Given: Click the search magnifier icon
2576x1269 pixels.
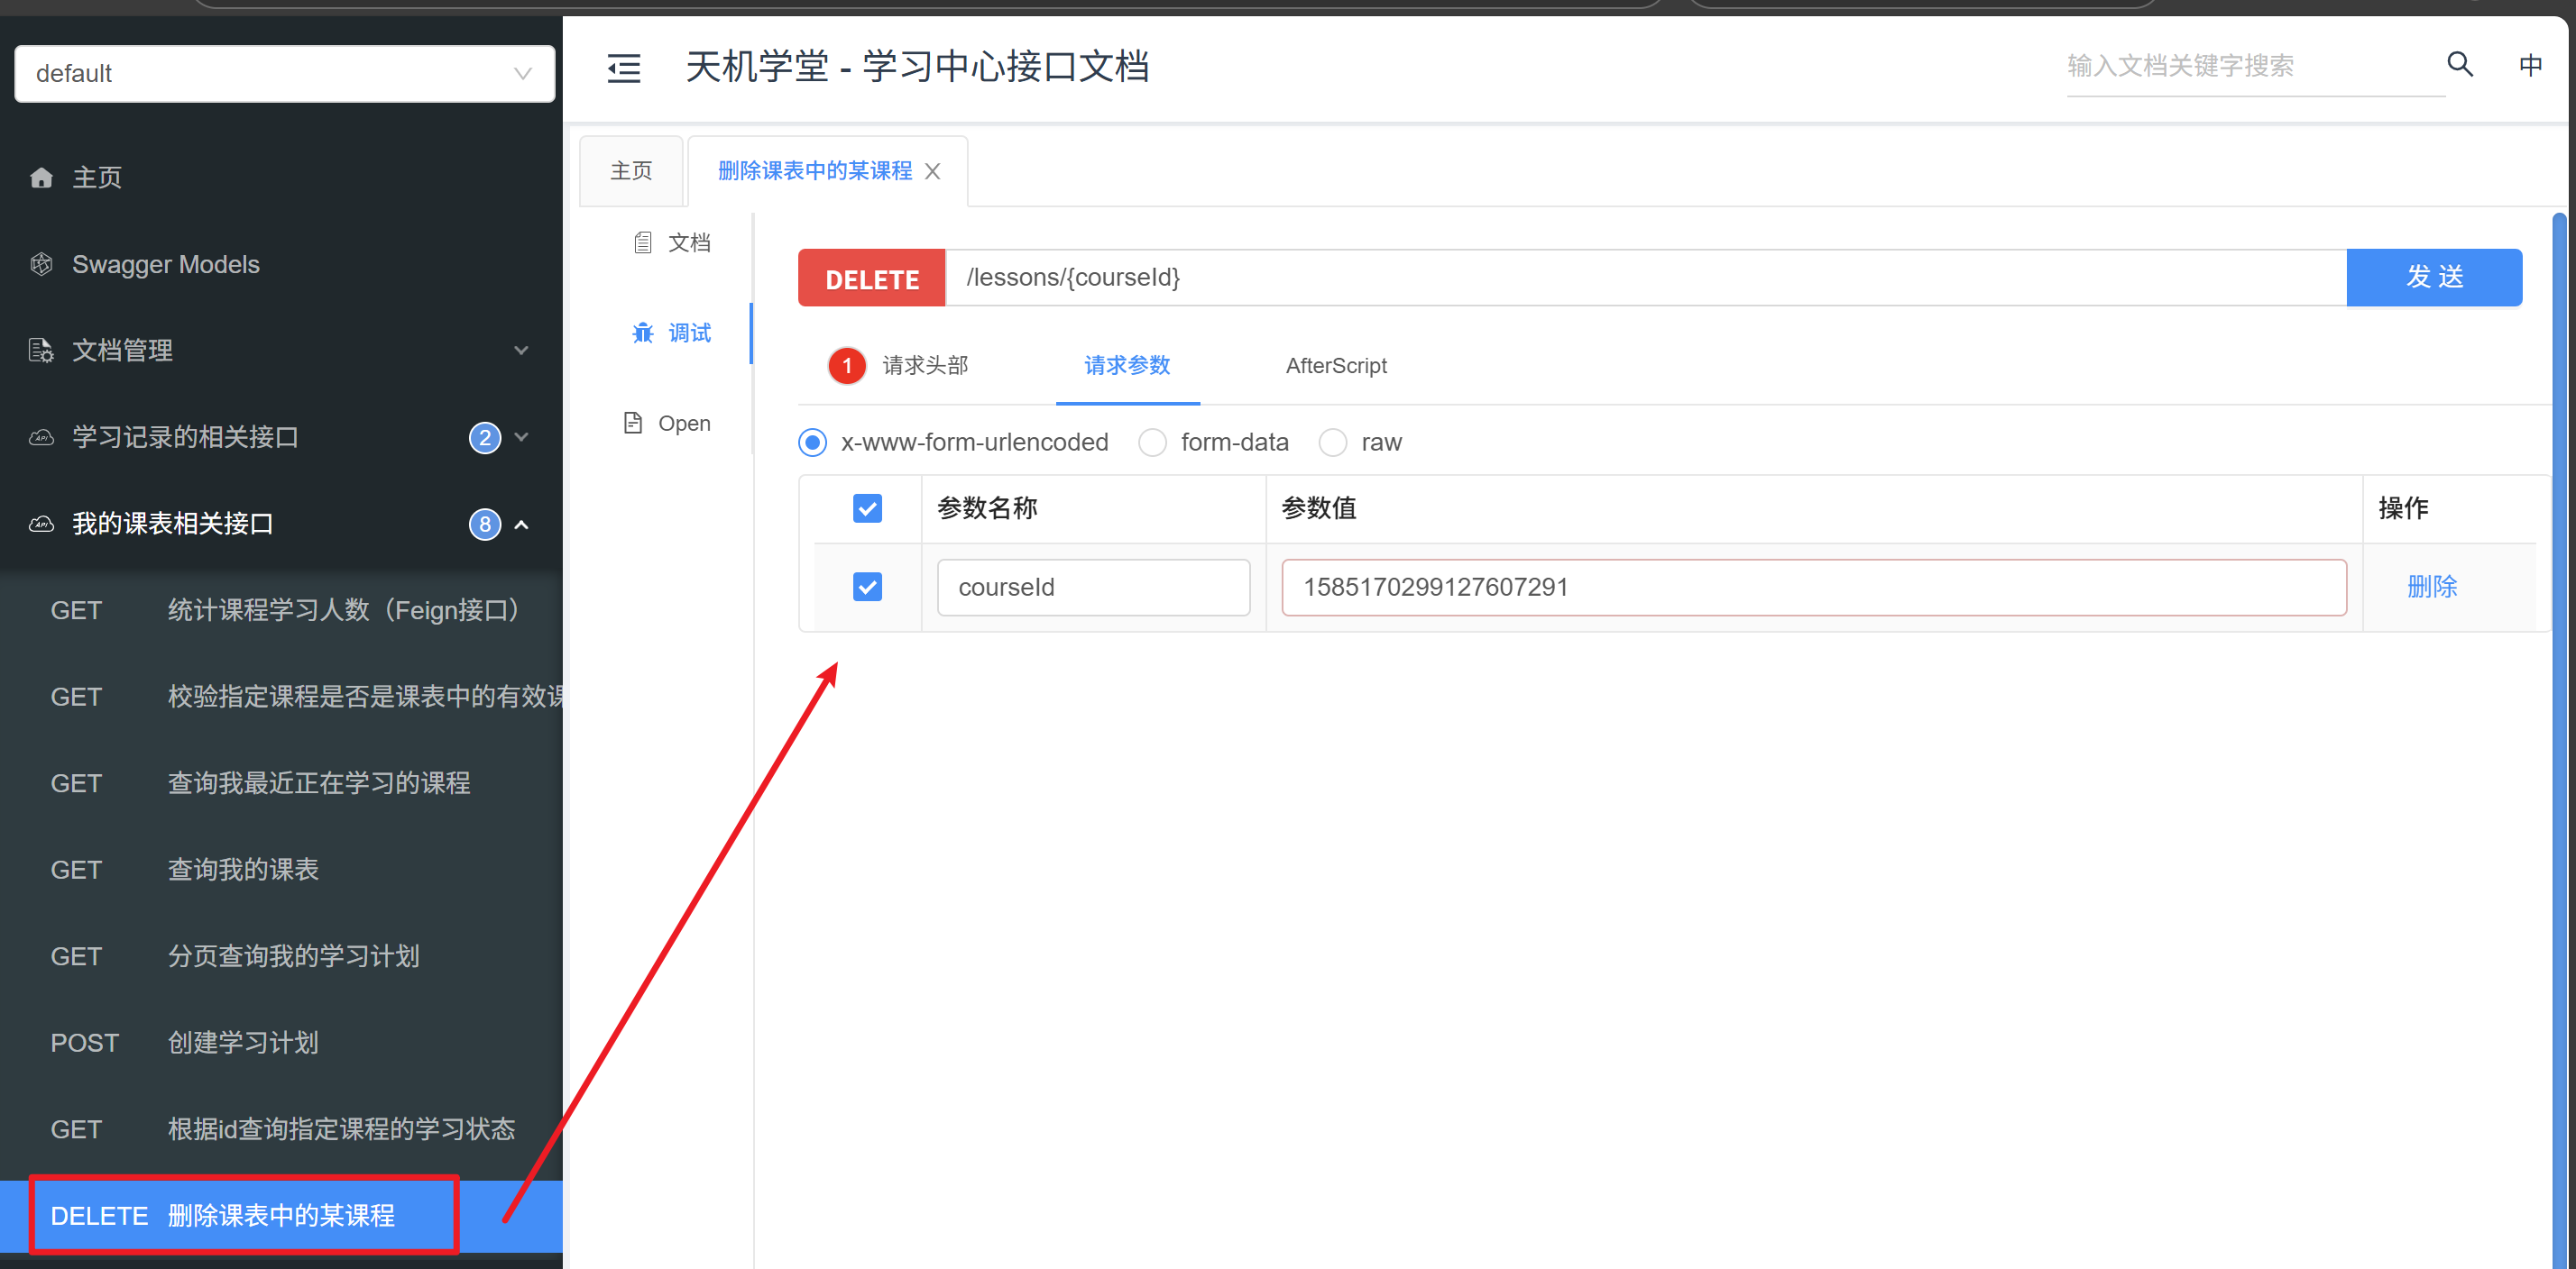Looking at the screenshot, I should pyautogui.click(x=2459, y=65).
